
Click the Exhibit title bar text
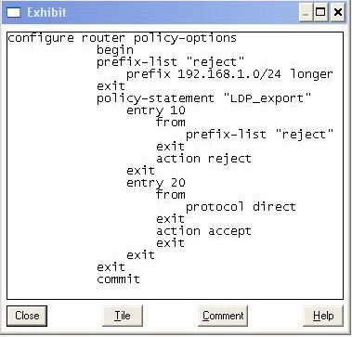[46, 12]
